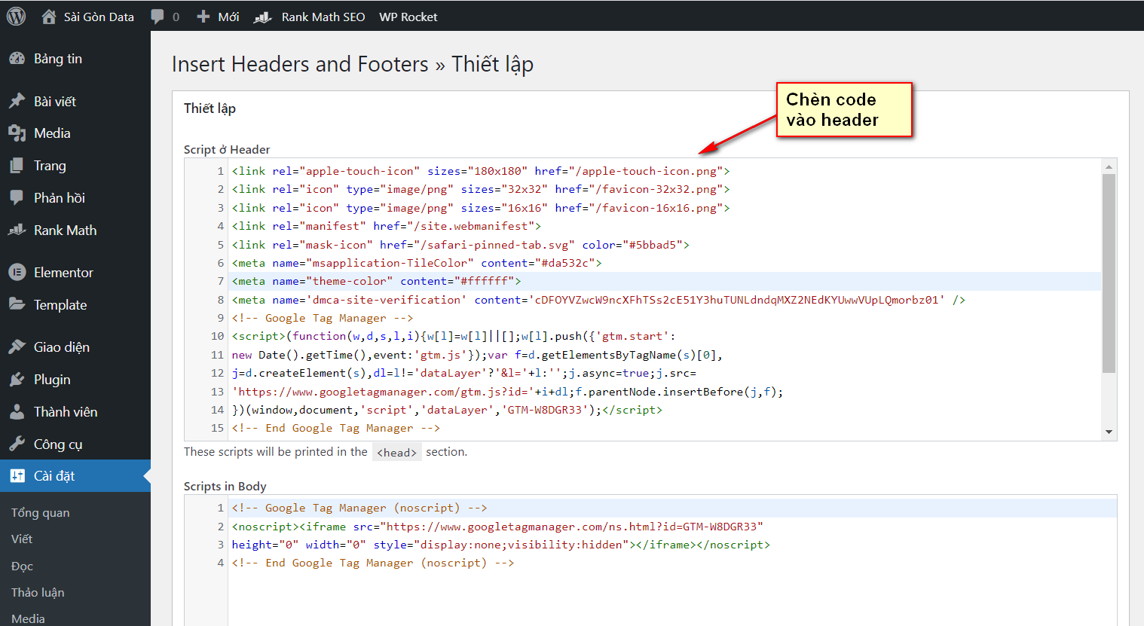This screenshot has width=1144, height=626.
Task: Click the header editor vertical scrollbar thumb
Action: [1109, 273]
